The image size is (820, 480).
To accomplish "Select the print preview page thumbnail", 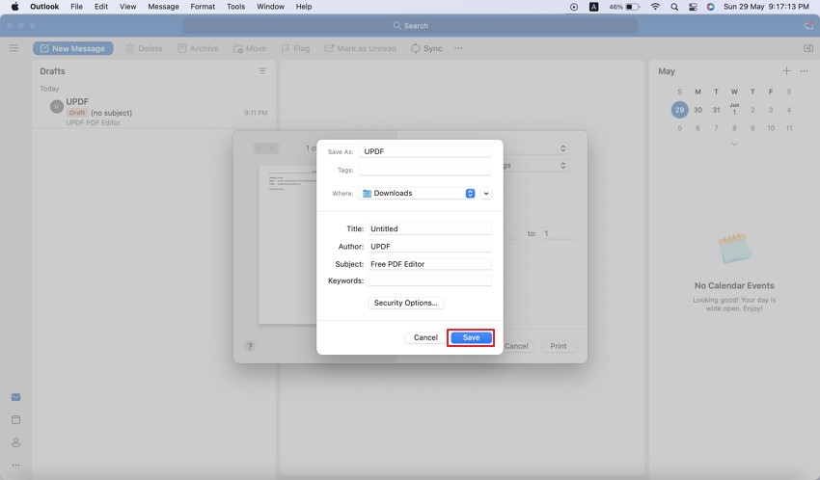I will (287, 245).
